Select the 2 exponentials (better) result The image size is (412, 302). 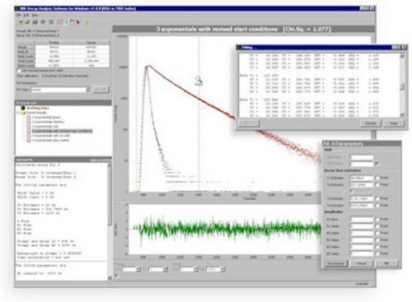point(48,122)
